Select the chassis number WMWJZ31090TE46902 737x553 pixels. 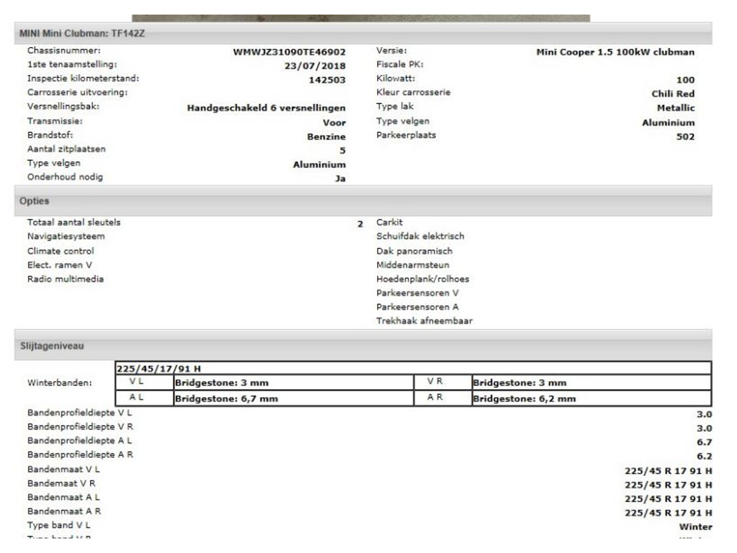(289, 52)
